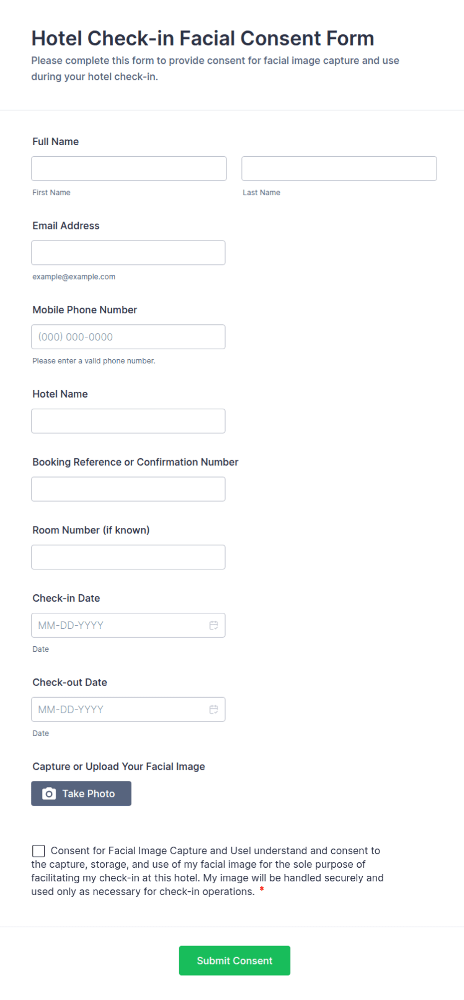Viewport: 464px width, 1000px height.
Task: Click the consent statement text
Action: click(207, 871)
